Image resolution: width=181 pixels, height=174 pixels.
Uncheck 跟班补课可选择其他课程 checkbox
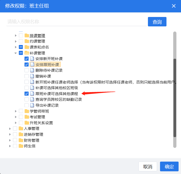pos(27,94)
